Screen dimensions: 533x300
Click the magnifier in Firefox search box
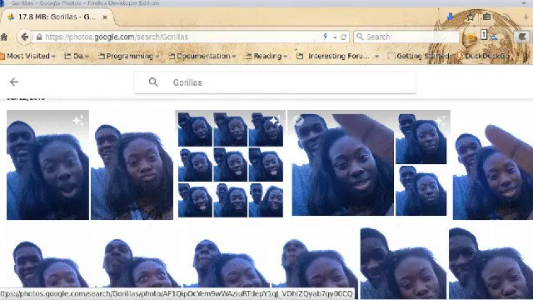360,37
